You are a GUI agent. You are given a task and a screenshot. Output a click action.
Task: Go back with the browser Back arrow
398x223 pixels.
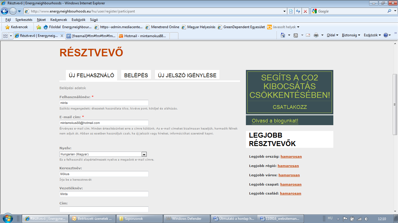click(5, 11)
